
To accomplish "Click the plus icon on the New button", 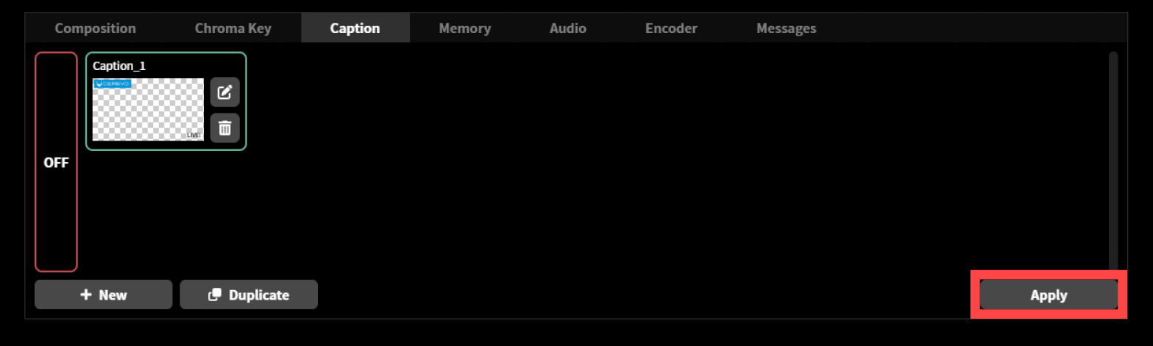I will click(x=86, y=294).
